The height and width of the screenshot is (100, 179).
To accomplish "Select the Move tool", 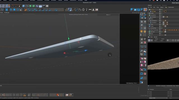I will tap(11, 10).
